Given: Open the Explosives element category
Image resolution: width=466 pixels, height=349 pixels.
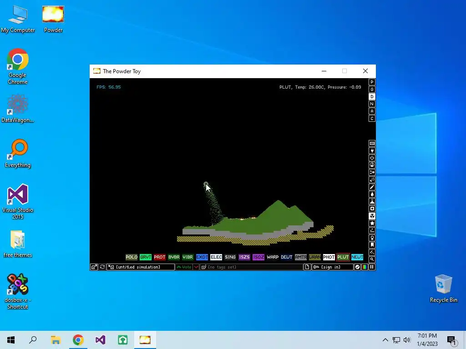Looking at the screenshot, I should tap(372, 179).
